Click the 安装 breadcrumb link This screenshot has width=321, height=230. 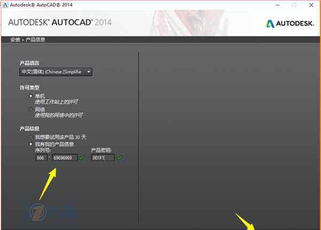pos(16,40)
